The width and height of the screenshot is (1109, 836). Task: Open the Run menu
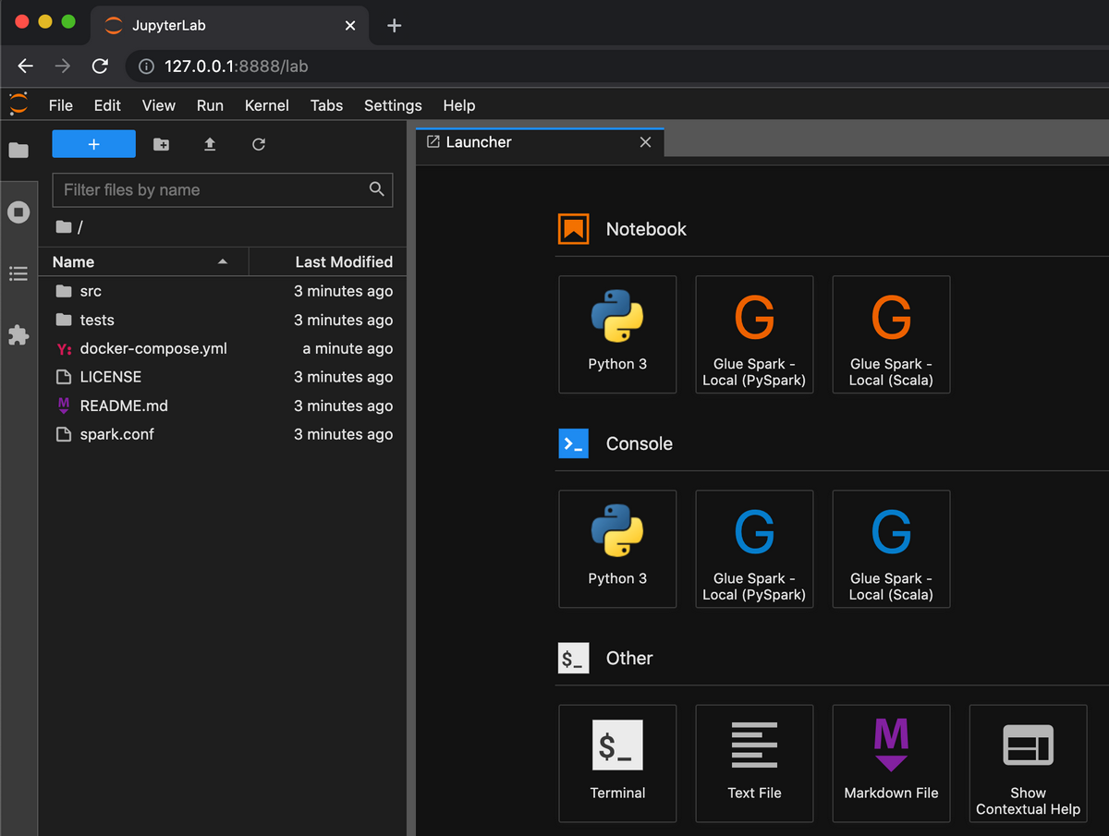point(210,105)
